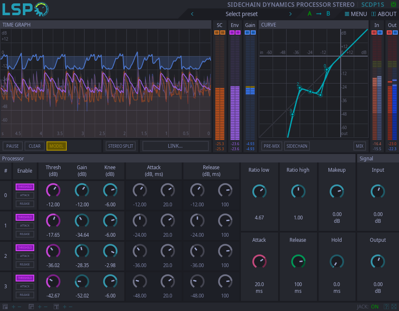Toggle the red In meter channel indicator
Image resolution: width=399 pixels, height=311 pixels.
point(374,32)
